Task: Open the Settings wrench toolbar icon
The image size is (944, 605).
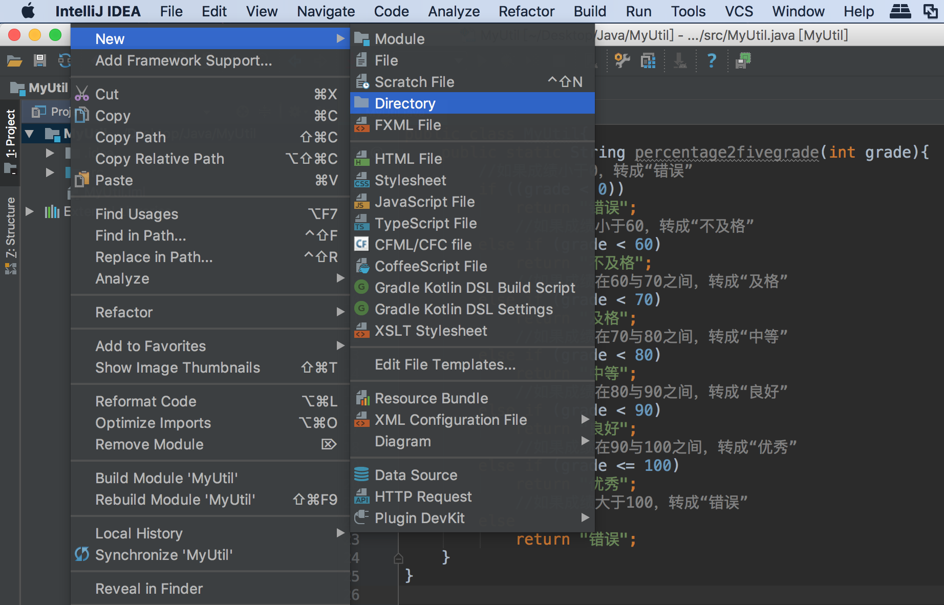Action: (622, 61)
